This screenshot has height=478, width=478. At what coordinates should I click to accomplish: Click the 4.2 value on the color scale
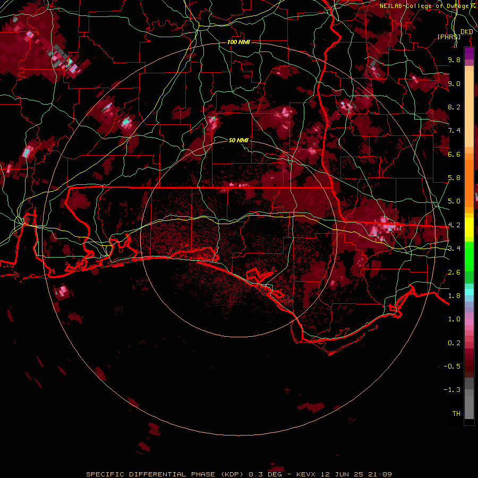(454, 225)
